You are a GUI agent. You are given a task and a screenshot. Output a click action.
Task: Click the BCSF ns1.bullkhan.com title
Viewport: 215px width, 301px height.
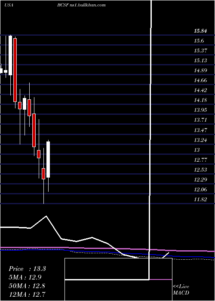(x=81, y=5)
